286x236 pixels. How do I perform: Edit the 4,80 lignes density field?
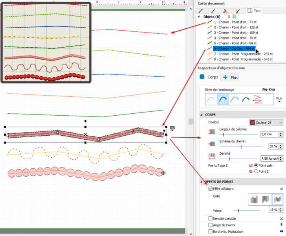269,159
